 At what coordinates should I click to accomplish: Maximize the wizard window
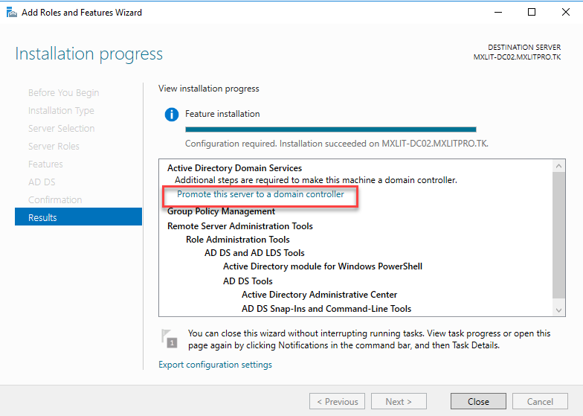532,12
